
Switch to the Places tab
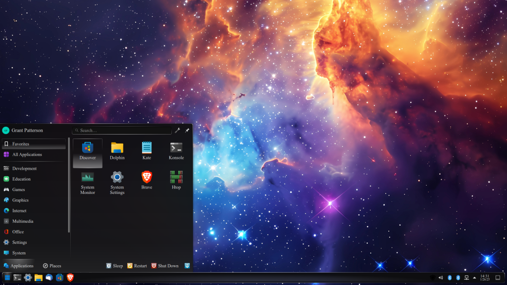(52, 266)
